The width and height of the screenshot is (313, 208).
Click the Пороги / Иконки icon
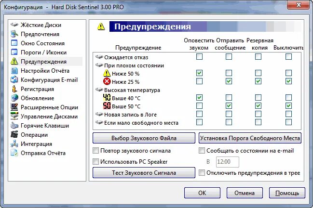click(14, 52)
